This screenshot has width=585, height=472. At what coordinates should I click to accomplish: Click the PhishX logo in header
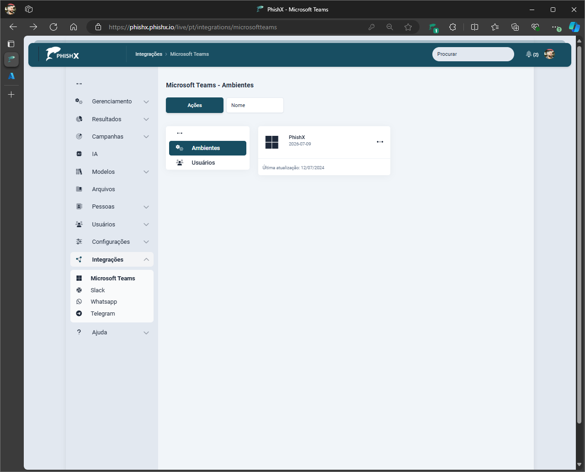pos(63,54)
